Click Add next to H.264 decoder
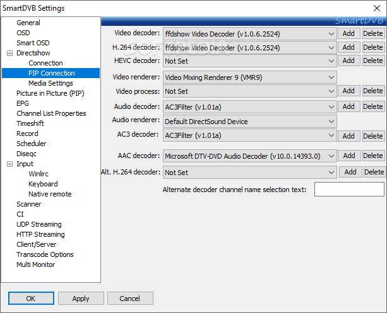 (x=348, y=47)
